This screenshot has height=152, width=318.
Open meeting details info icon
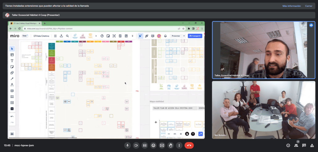[x=288, y=145]
